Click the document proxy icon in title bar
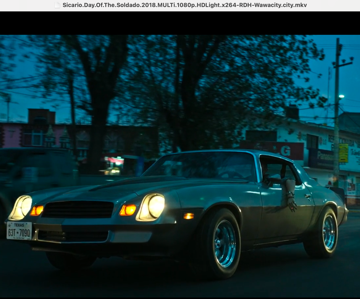This screenshot has height=299, width=360. tap(57, 5)
